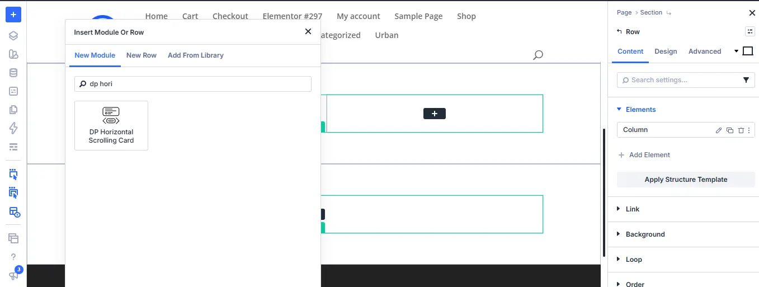
Task: Toggle the layout eye view icon in the sidebar
Action: pos(14,212)
